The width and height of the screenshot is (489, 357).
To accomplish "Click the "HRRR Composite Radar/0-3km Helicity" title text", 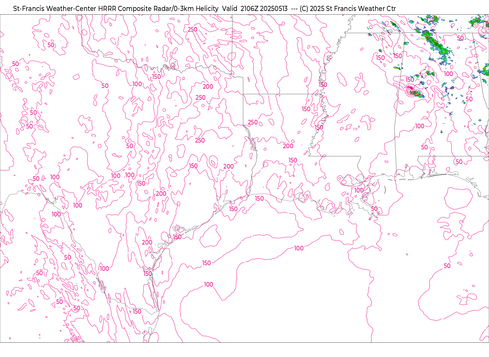I will tap(158, 9).
